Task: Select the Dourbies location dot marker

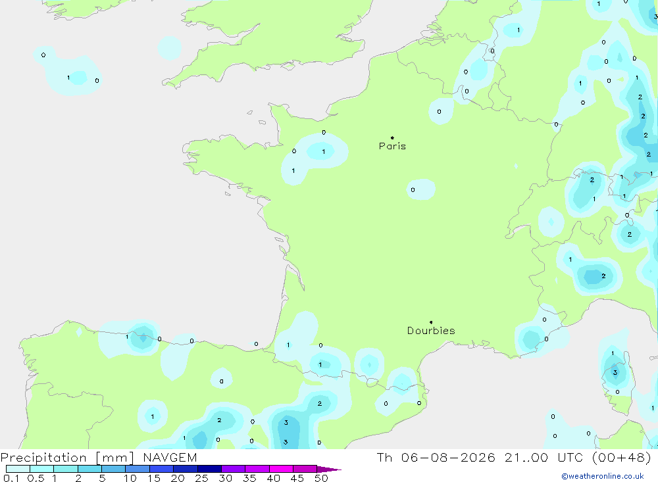Action: [x=431, y=322]
